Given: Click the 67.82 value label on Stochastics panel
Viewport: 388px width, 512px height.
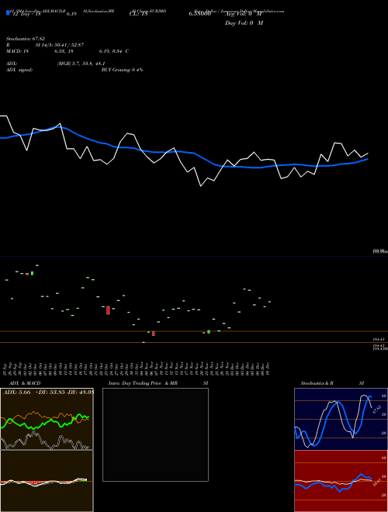Looking at the screenshot, I should (377, 409).
